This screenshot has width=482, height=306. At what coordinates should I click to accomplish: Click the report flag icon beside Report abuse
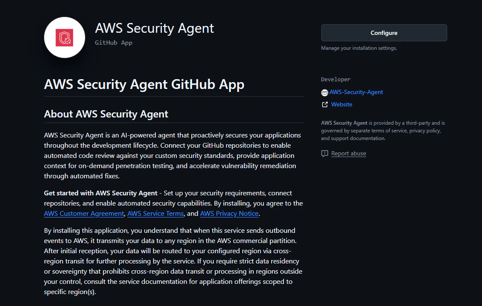click(325, 153)
